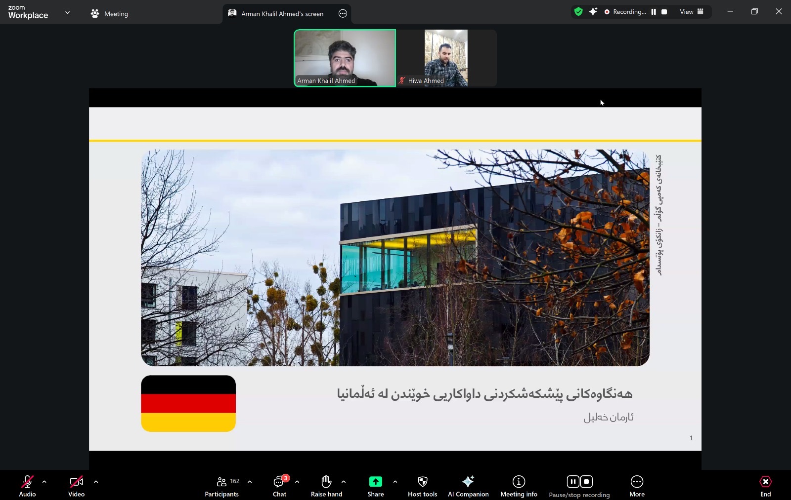Open Zoom Workplace dropdown chevron

(68, 13)
